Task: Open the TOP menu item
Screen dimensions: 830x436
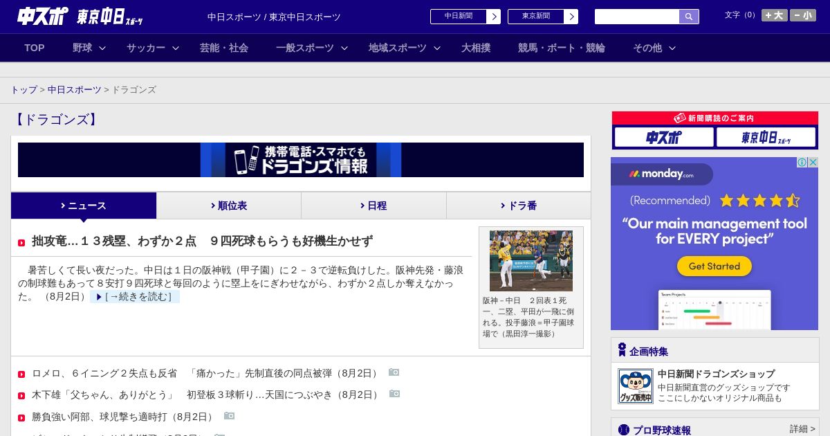Action: (35, 48)
